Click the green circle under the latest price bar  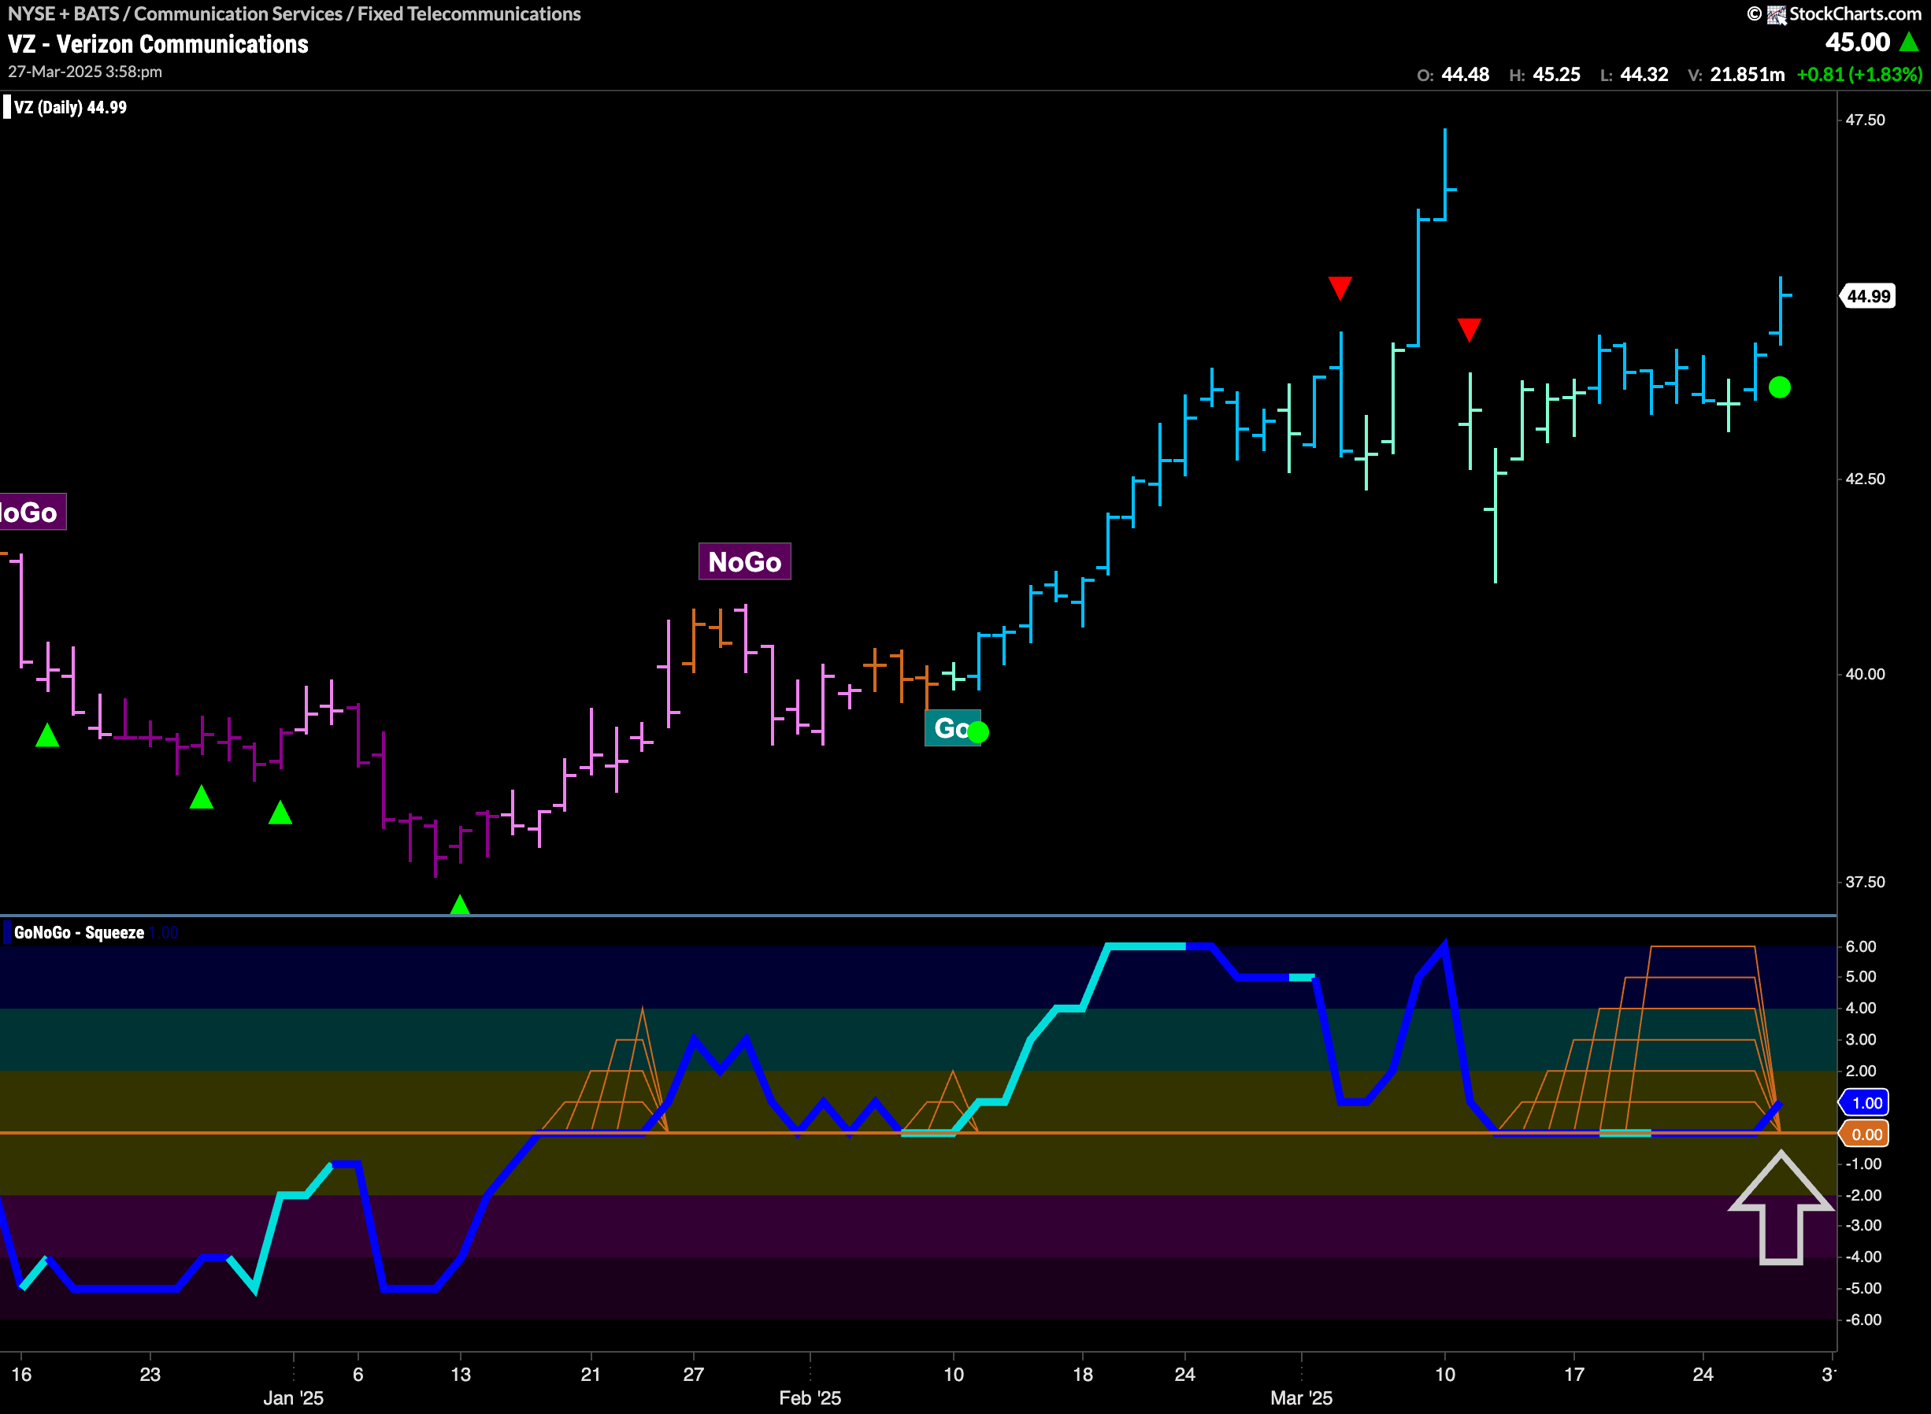coord(1780,387)
